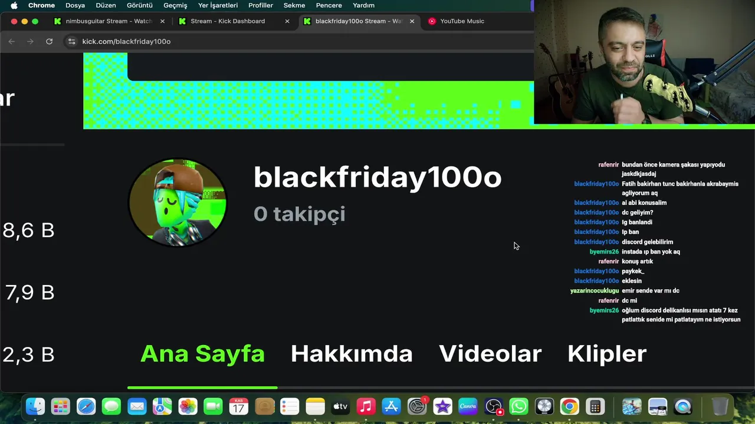Open the Hakkımda profile tab
This screenshot has width=755, height=424.
point(352,353)
